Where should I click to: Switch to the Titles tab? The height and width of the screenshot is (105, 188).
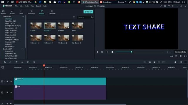click(x=21, y=12)
